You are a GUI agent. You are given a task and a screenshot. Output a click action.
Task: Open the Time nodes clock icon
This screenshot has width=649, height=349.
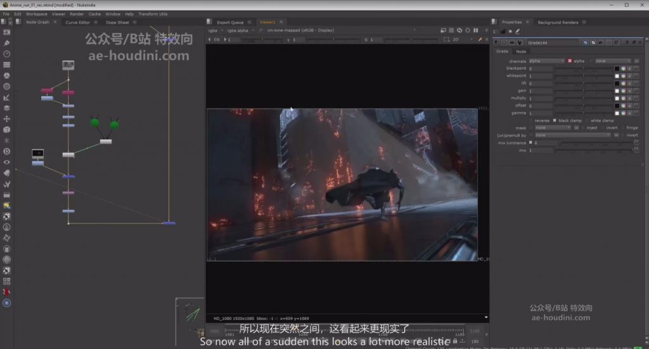coord(6,54)
